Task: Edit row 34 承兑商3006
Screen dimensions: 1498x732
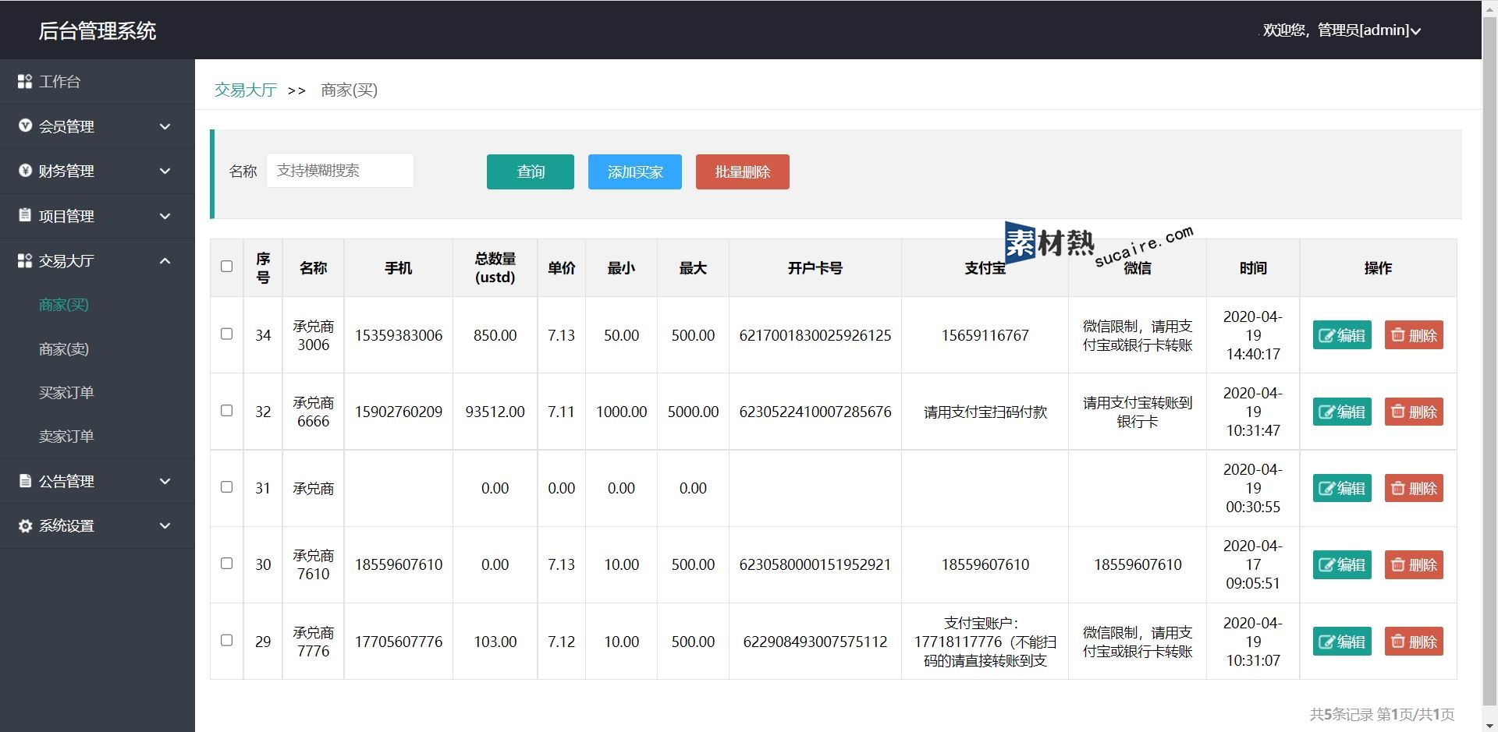Action: click(x=1342, y=335)
